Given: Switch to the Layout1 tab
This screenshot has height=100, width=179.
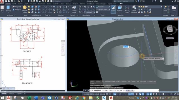Looking at the screenshot, I should [x=11, y=94].
